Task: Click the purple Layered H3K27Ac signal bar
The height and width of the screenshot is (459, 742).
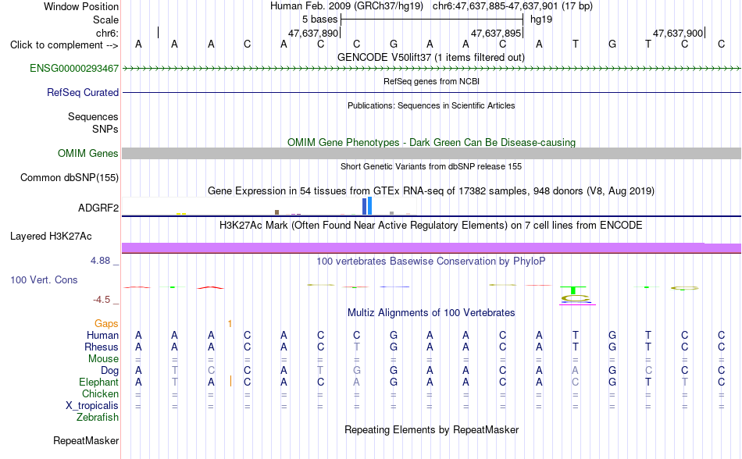Action: click(x=432, y=248)
